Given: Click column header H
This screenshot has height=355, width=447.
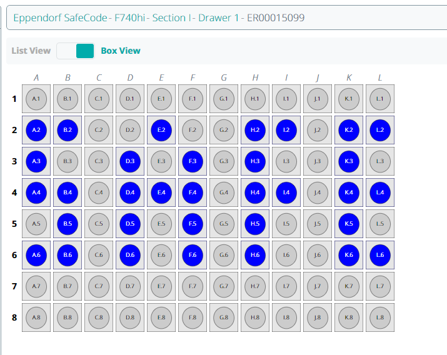Looking at the screenshot, I should 255,77.
